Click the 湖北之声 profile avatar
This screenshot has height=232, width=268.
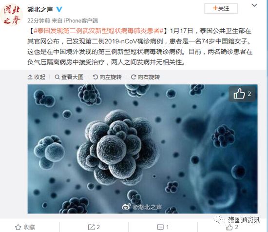click(12, 15)
